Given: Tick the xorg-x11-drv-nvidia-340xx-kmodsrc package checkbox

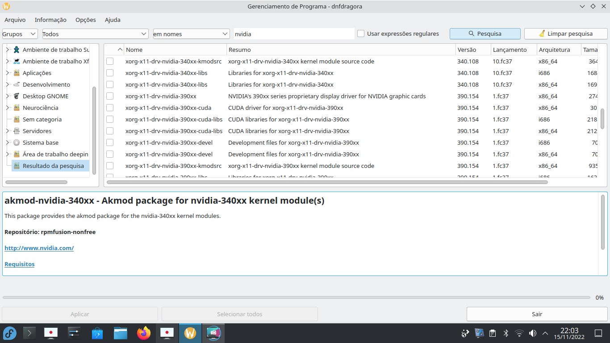Looking at the screenshot, I should 110,61.
